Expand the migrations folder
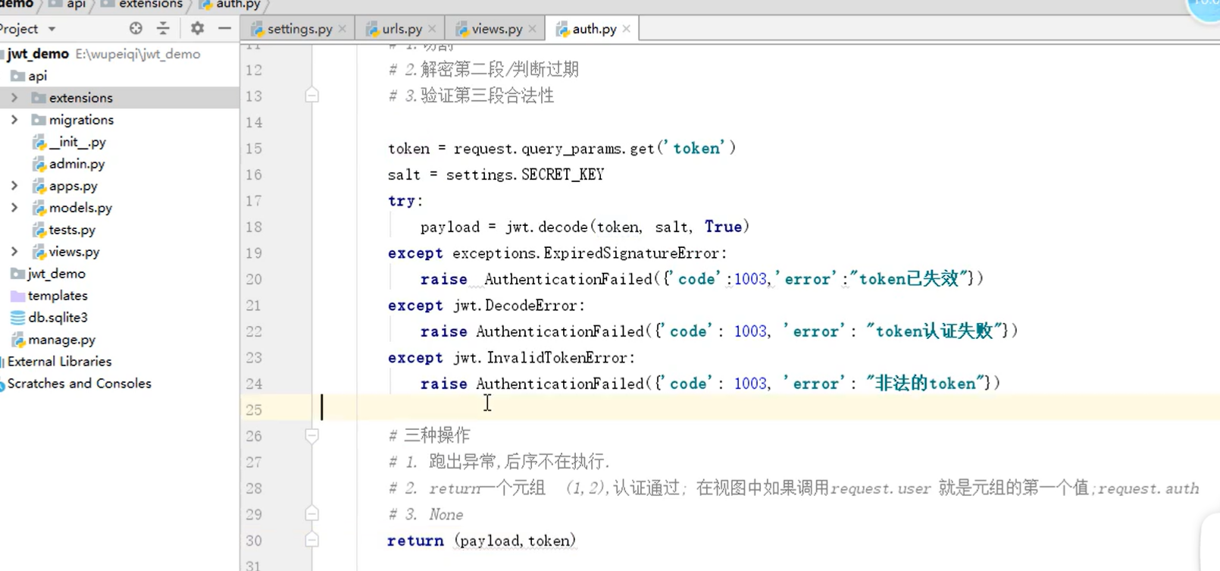 pos(14,120)
